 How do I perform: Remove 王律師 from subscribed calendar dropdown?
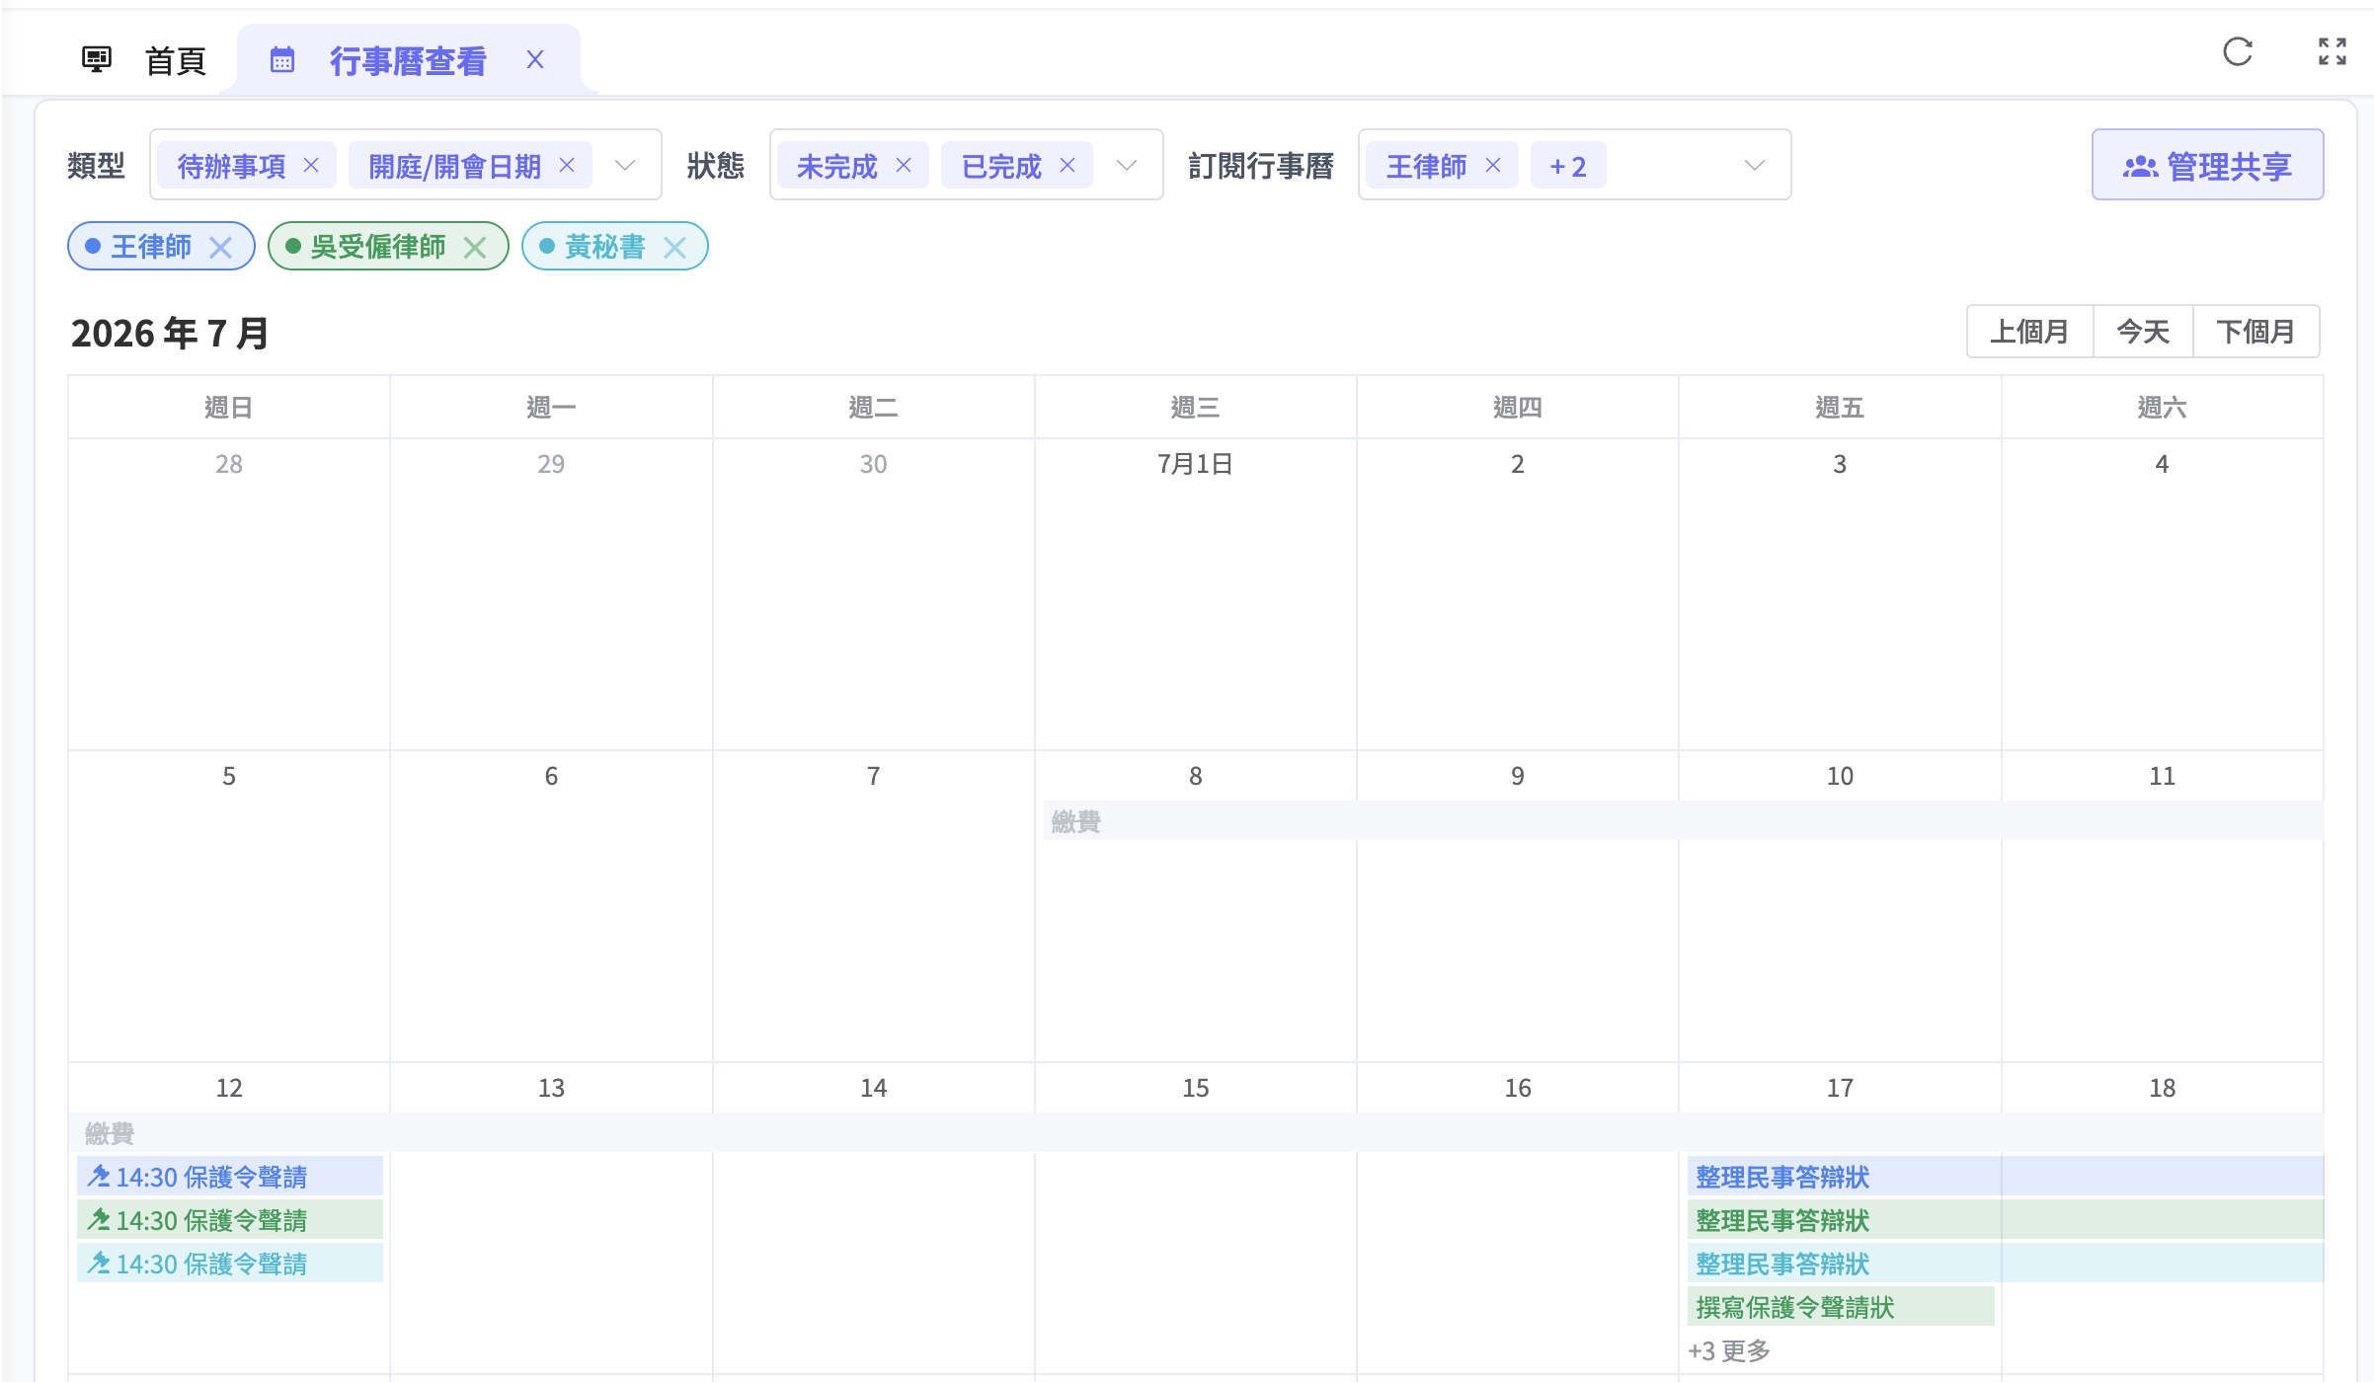click(1493, 165)
